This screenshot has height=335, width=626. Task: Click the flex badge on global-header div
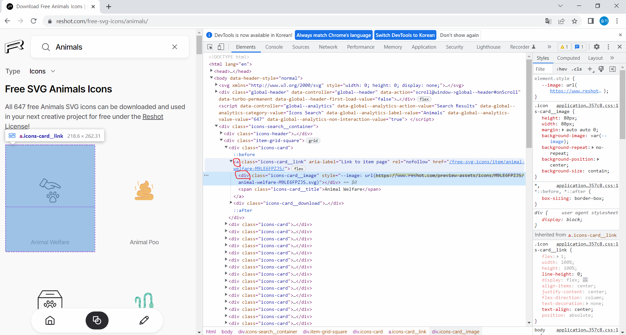pos(424,99)
